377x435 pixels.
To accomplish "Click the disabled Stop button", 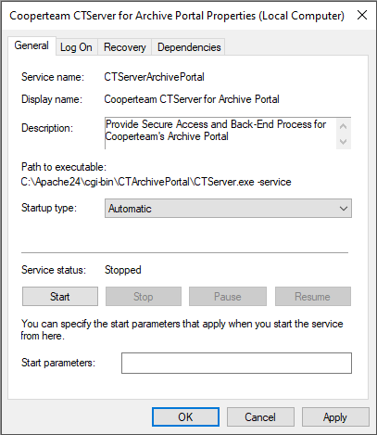I will click(x=144, y=297).
